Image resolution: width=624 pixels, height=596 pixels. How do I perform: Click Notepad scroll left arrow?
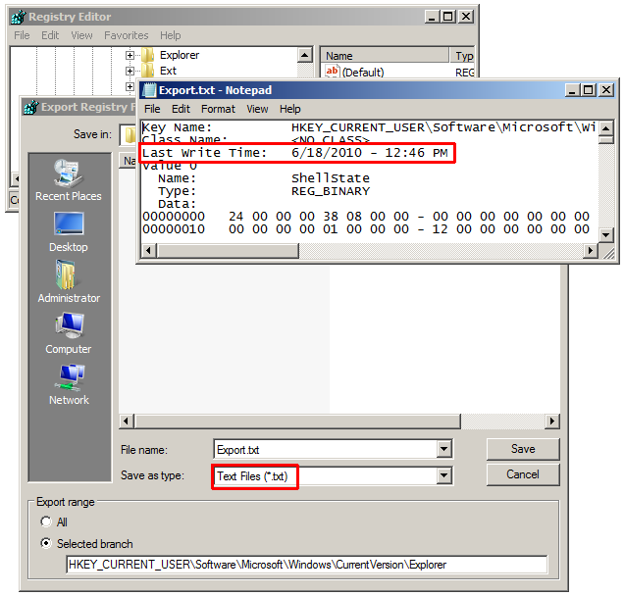[149, 251]
